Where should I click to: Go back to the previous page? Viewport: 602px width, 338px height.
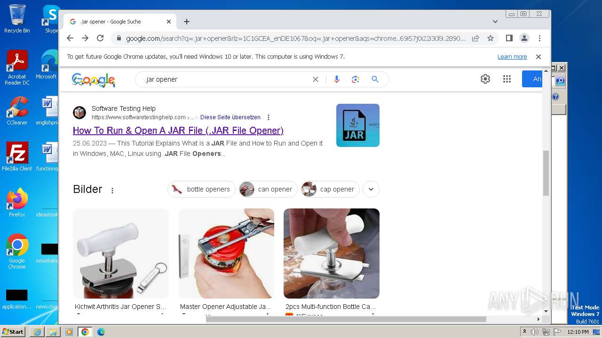(70, 38)
